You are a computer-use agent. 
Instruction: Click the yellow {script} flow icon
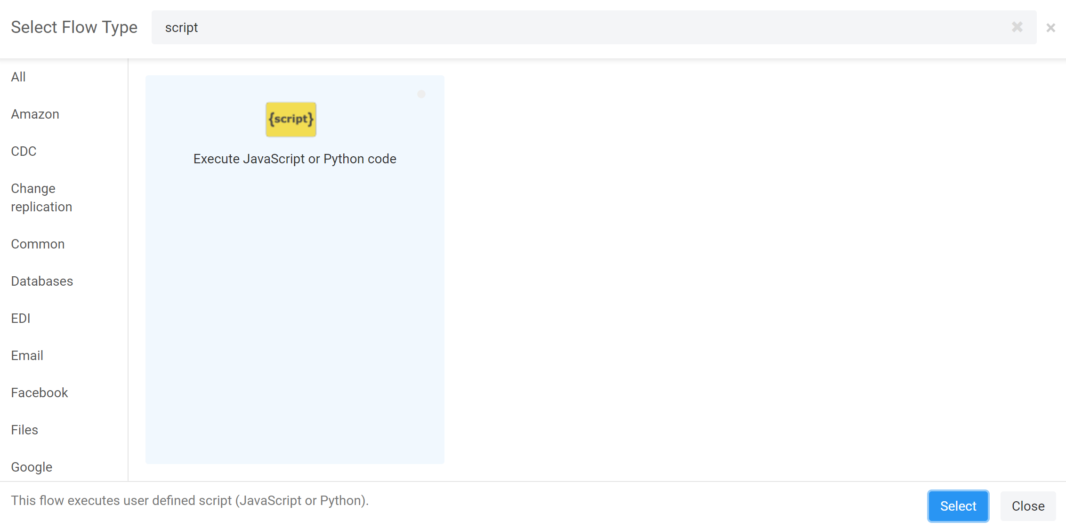[291, 120]
